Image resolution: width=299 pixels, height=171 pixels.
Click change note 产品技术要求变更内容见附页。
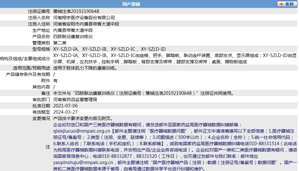pos(83,119)
